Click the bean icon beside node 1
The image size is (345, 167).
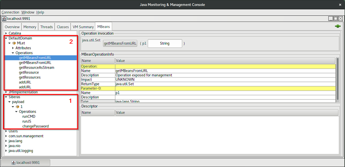pyautogui.click(x=18, y=107)
